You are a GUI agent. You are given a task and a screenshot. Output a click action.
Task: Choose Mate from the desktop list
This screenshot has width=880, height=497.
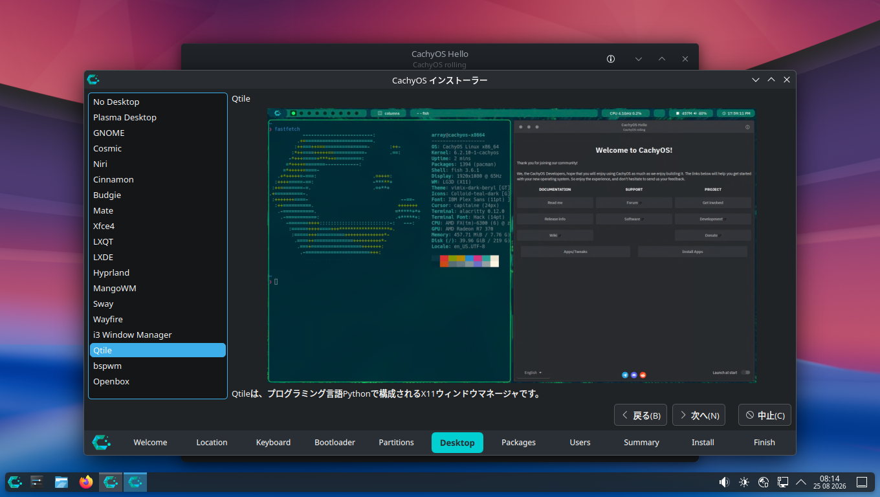coord(158,210)
